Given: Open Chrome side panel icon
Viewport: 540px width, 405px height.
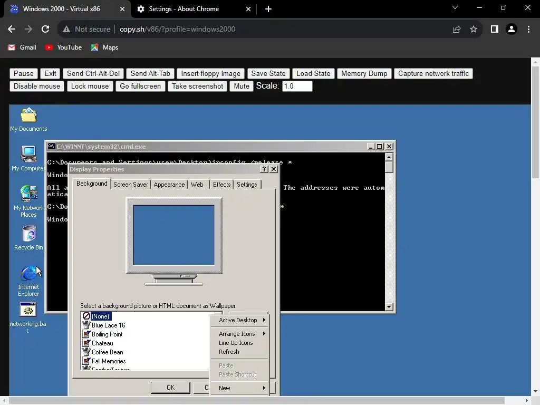Looking at the screenshot, I should point(495,30).
